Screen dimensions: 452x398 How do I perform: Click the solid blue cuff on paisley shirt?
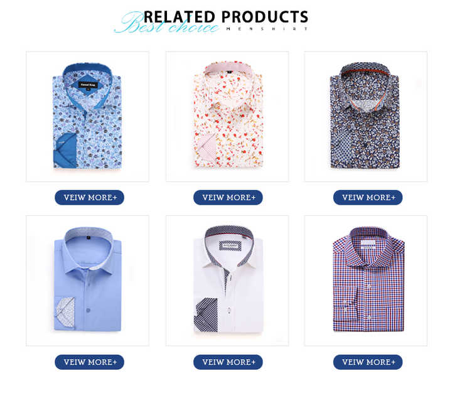(65, 151)
